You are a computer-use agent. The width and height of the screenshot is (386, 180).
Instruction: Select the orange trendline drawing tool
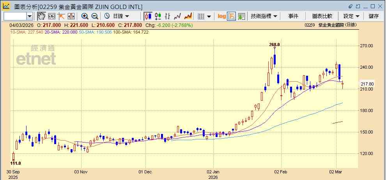tap(61, 16)
